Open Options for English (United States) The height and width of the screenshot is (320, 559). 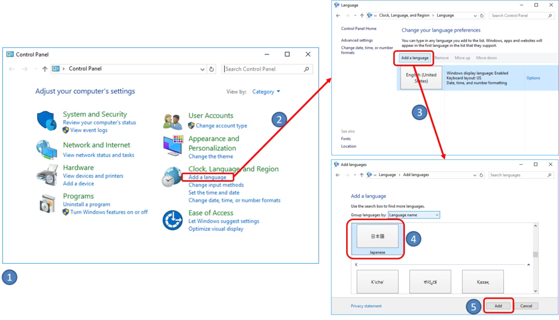pyautogui.click(x=533, y=78)
